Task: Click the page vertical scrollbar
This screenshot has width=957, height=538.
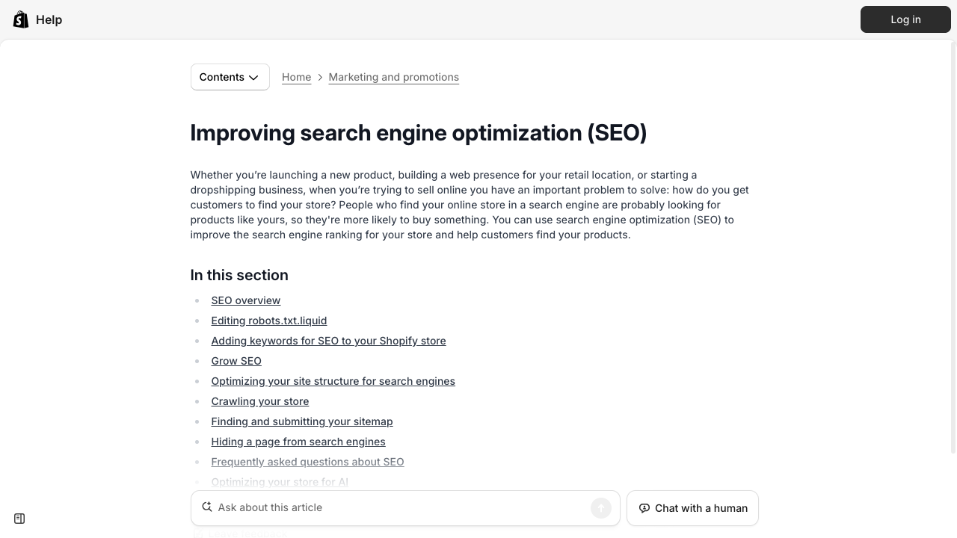Action: pos(953,247)
